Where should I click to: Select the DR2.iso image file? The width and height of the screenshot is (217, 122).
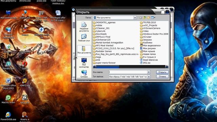click(145, 63)
